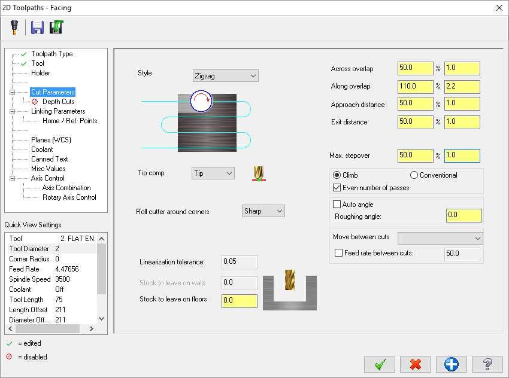Select the Conventional radio button
Viewport: 509px width, 378px height.
pos(414,175)
